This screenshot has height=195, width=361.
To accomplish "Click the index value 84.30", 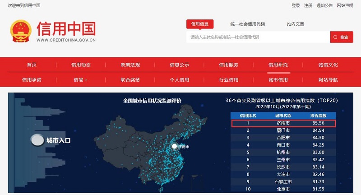I will click(319, 138).
